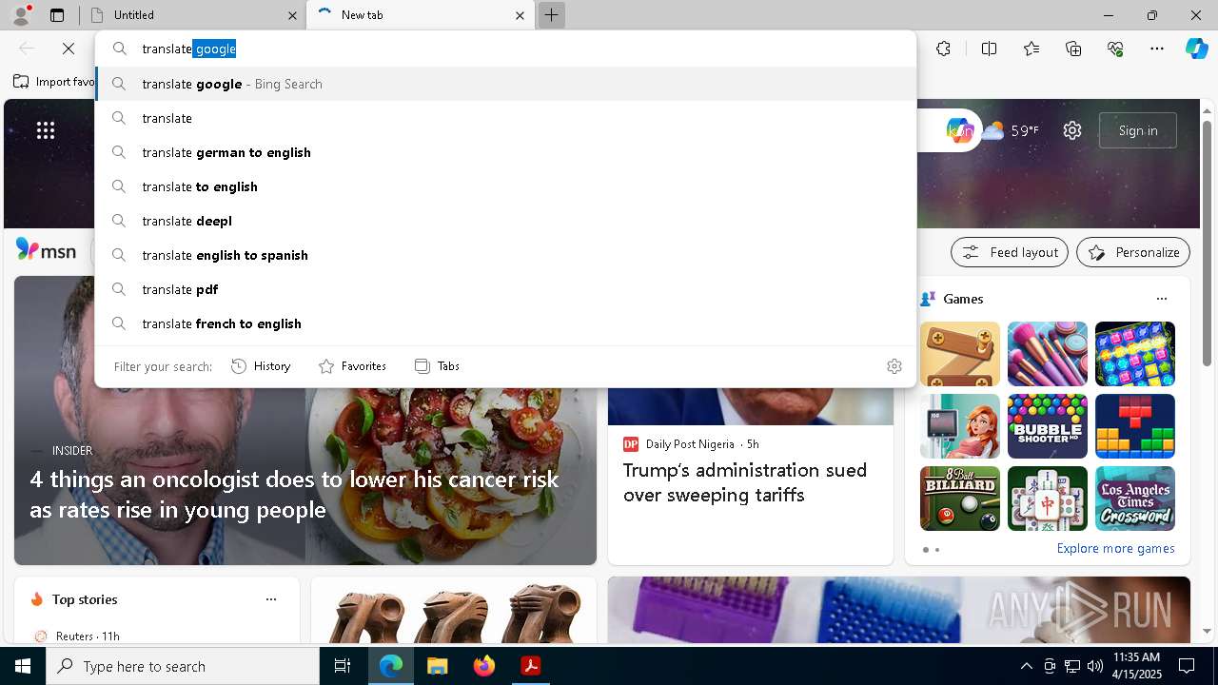
Task: Select 'translate pdf' suggestion
Action: [505, 289]
